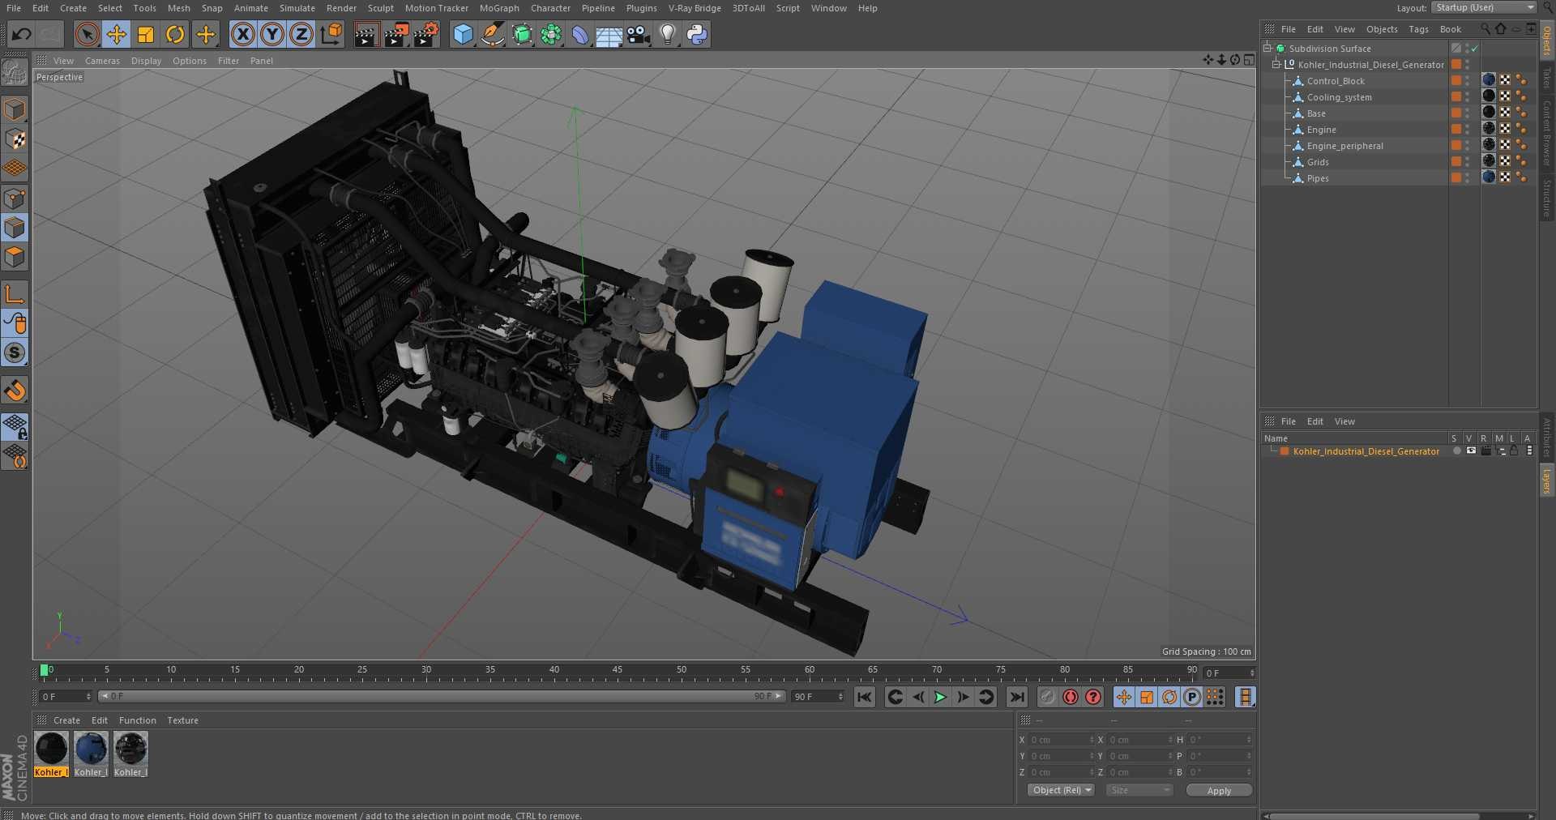Click the Make Editable icon
This screenshot has width=1556, height=820.
click(x=15, y=72)
